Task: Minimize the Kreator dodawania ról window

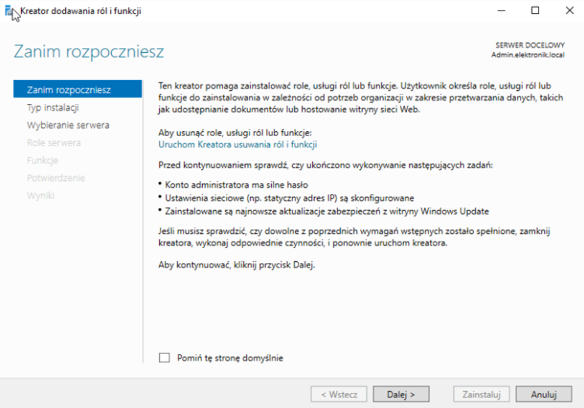Action: point(501,11)
